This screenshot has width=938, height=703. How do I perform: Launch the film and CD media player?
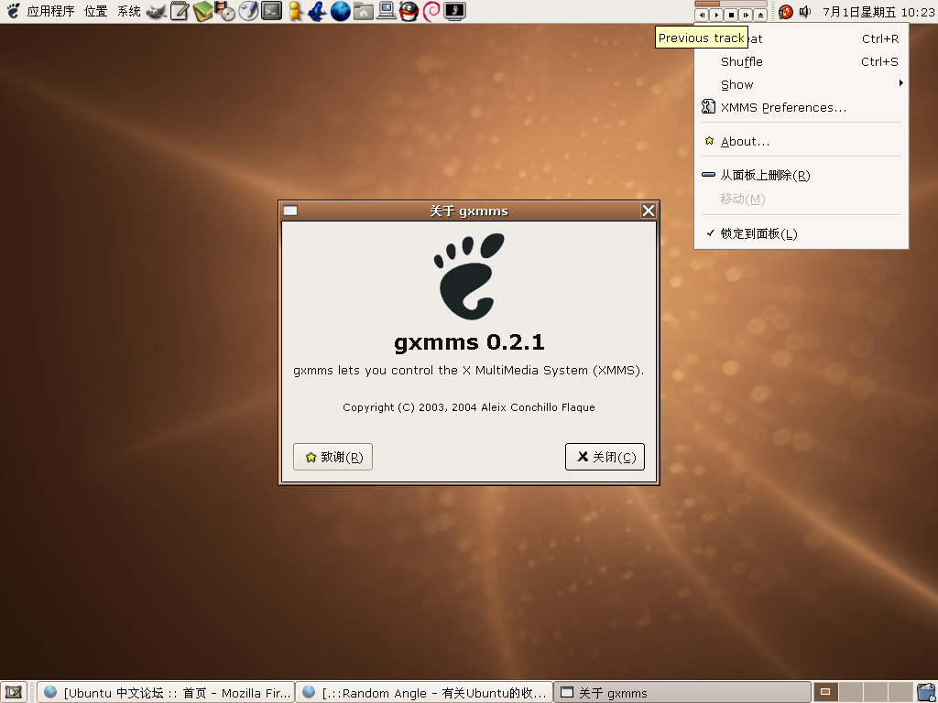coord(225,11)
